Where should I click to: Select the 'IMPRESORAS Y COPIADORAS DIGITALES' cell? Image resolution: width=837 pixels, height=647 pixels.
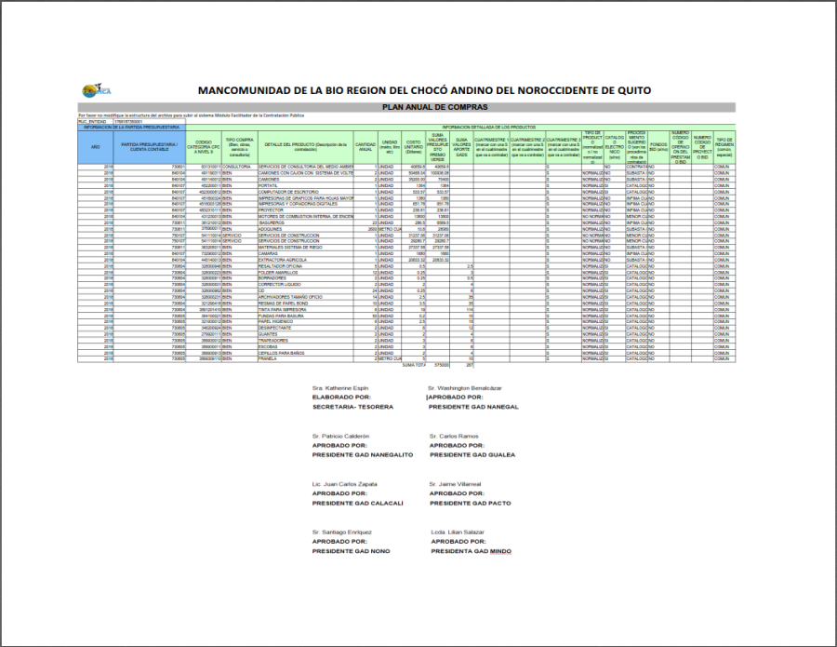[x=306, y=205]
